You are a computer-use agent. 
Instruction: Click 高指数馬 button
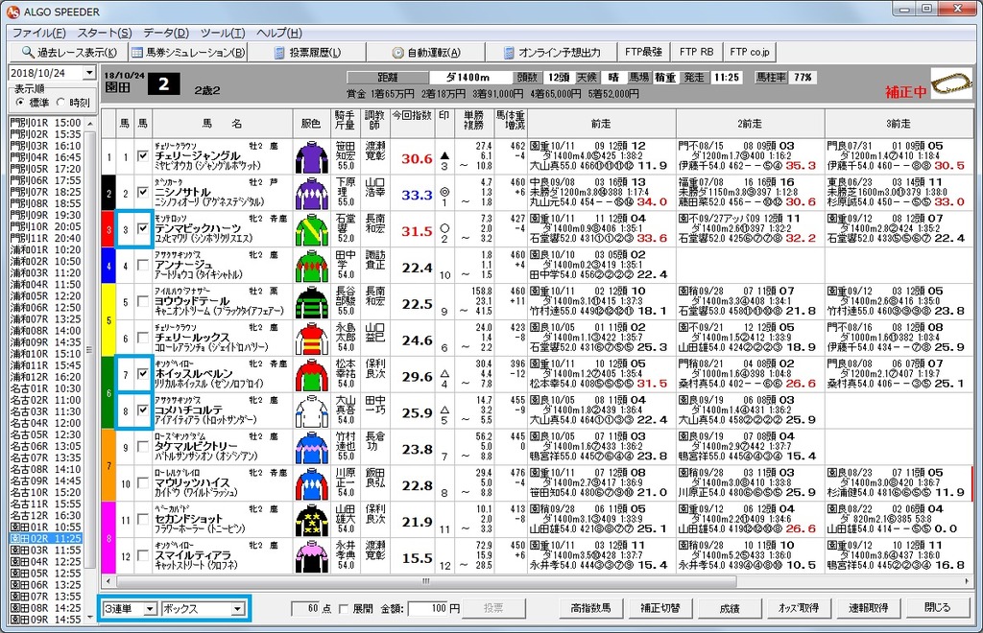pyautogui.click(x=590, y=608)
